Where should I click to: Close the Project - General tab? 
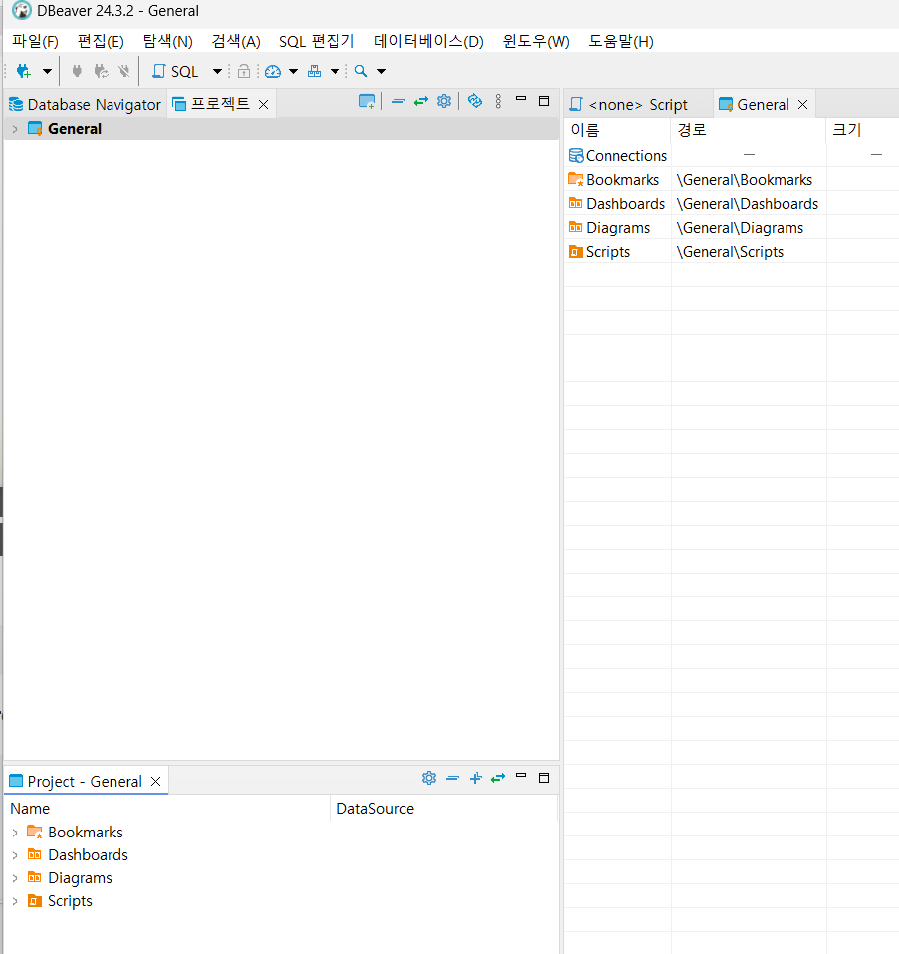[155, 781]
